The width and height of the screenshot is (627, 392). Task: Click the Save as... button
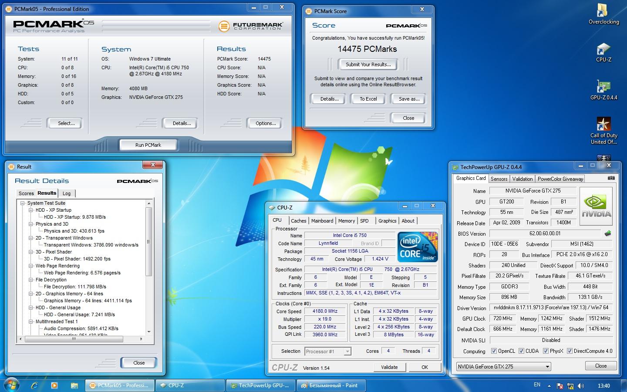409,99
